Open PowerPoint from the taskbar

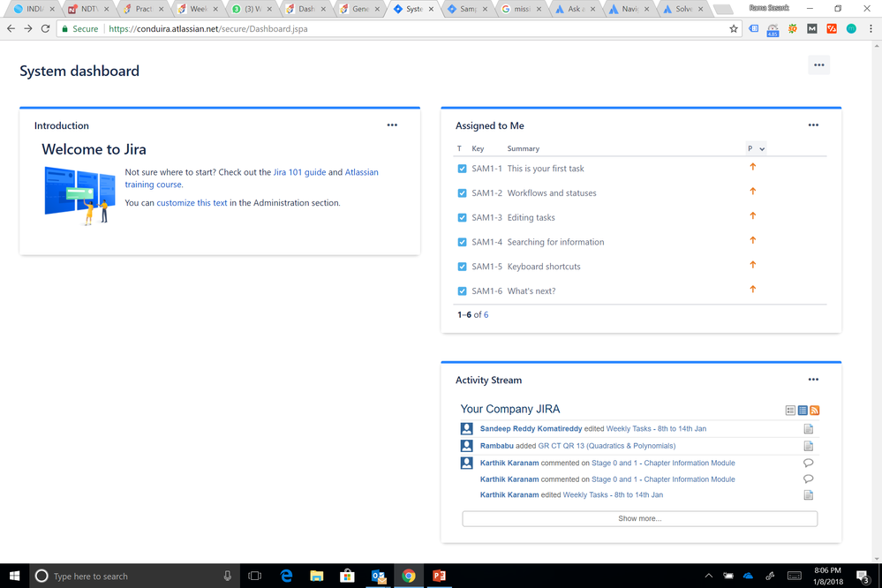click(439, 576)
